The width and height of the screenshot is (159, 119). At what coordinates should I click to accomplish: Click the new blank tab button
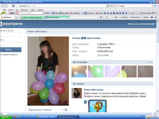point(71,18)
